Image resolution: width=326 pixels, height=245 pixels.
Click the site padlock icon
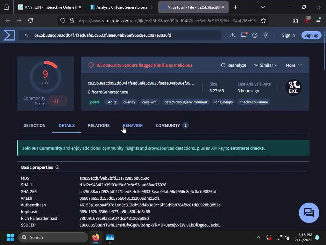click(72, 20)
